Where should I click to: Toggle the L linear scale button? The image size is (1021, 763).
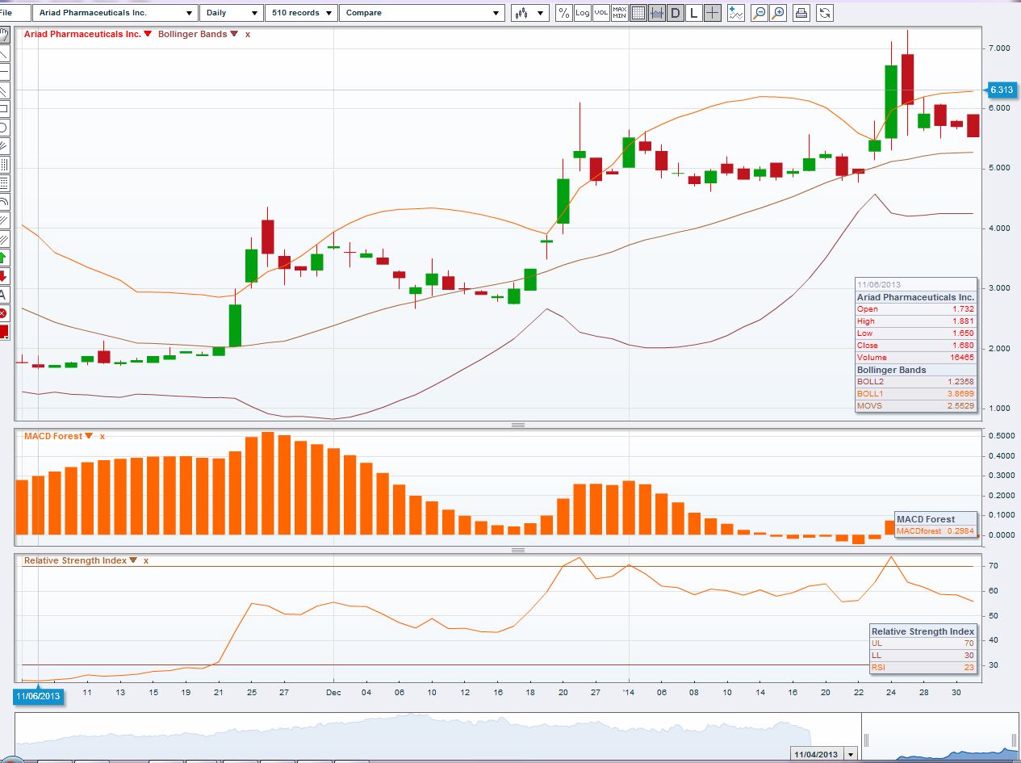click(x=693, y=12)
